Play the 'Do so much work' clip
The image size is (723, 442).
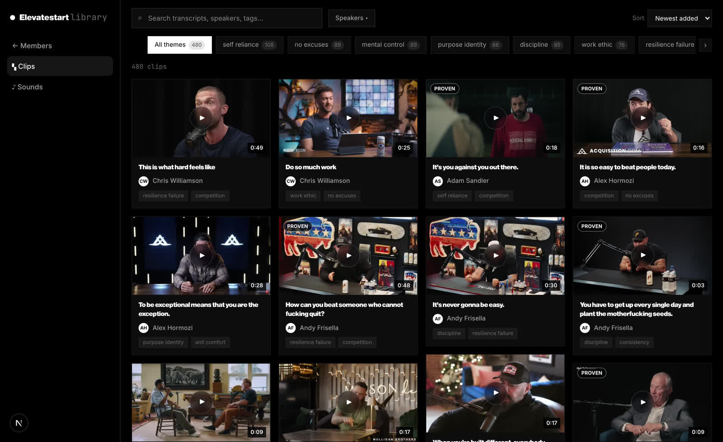(348, 118)
